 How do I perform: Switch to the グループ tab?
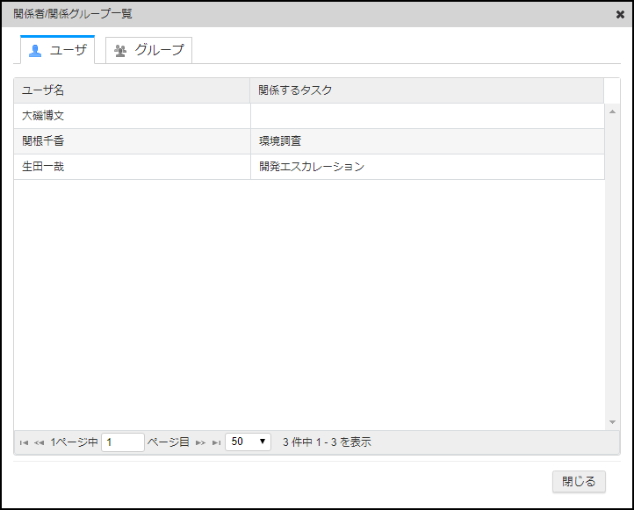[148, 51]
